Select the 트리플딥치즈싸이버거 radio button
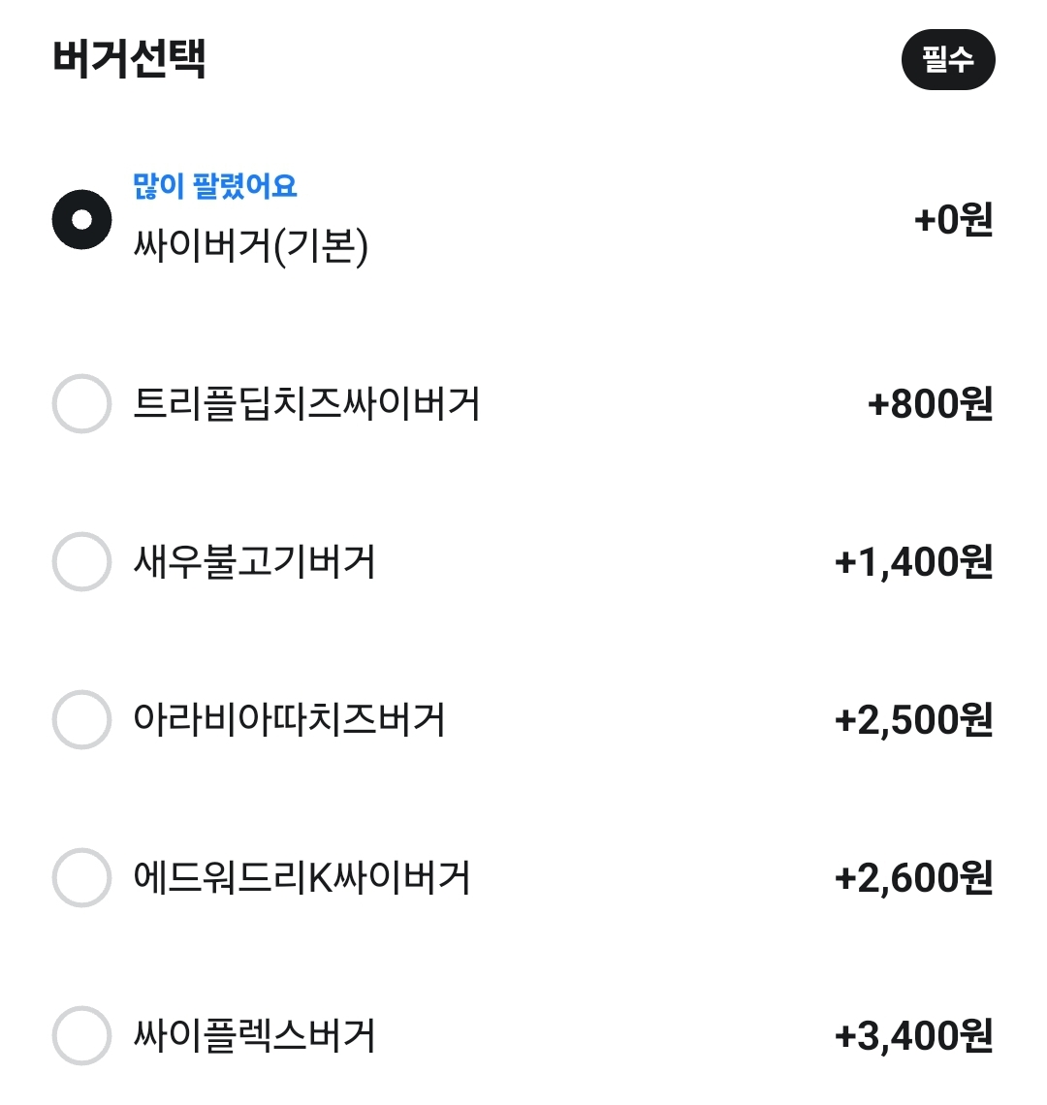1047x1105 pixels. coord(81,404)
